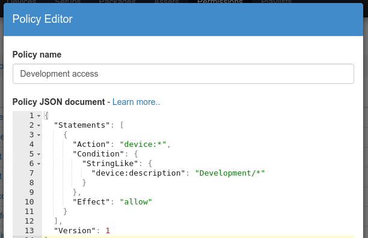This screenshot has height=238, width=368.
Task: Click line number 13 in the gutter
Action: [x=29, y=231]
